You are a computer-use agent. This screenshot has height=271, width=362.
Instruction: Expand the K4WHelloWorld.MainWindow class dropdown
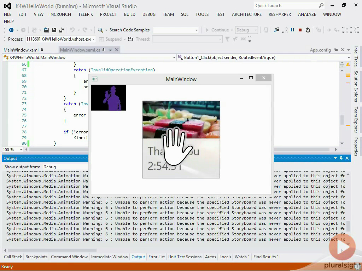[174, 58]
